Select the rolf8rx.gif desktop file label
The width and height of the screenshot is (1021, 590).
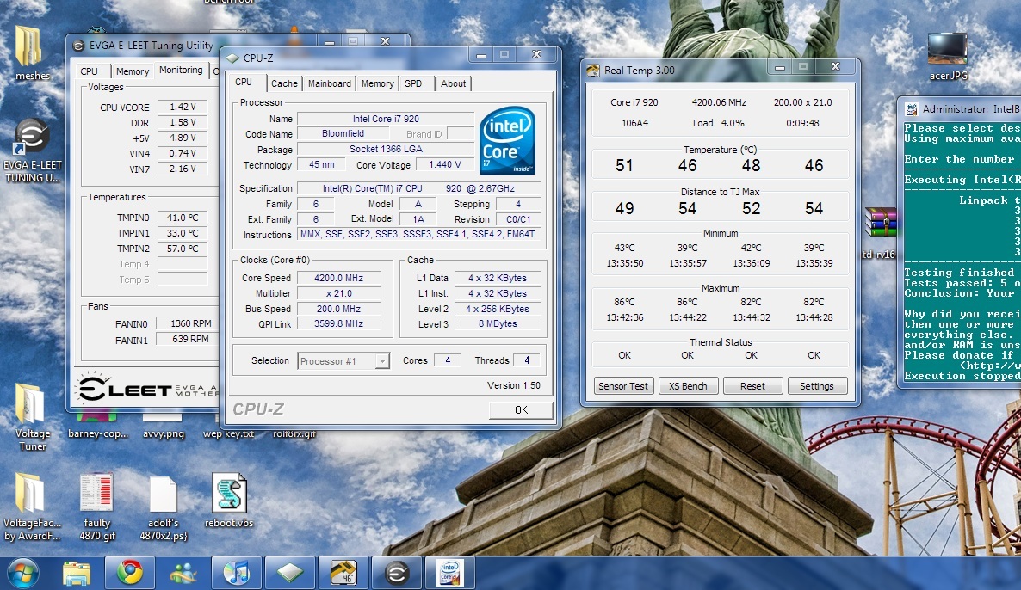click(294, 433)
